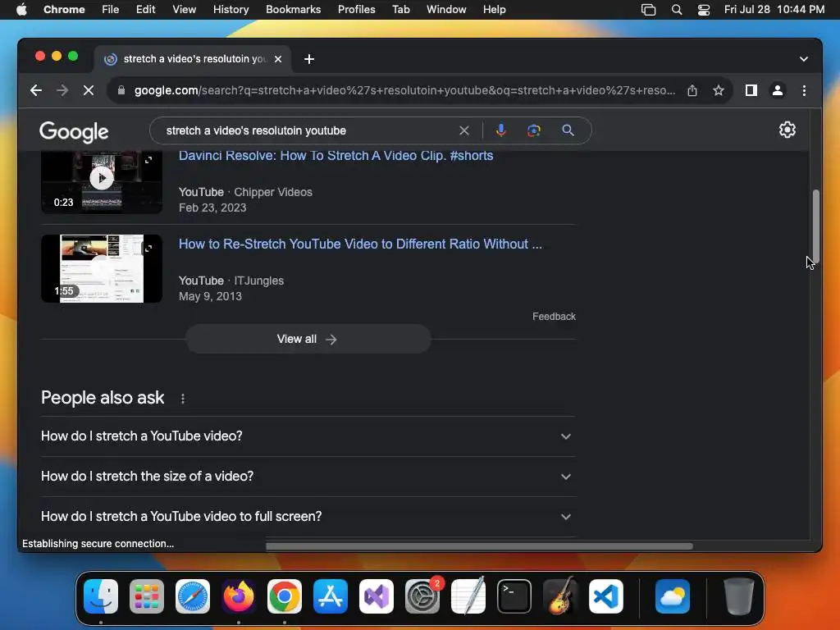Expand How do I stretch a YouTube video?

click(308, 436)
